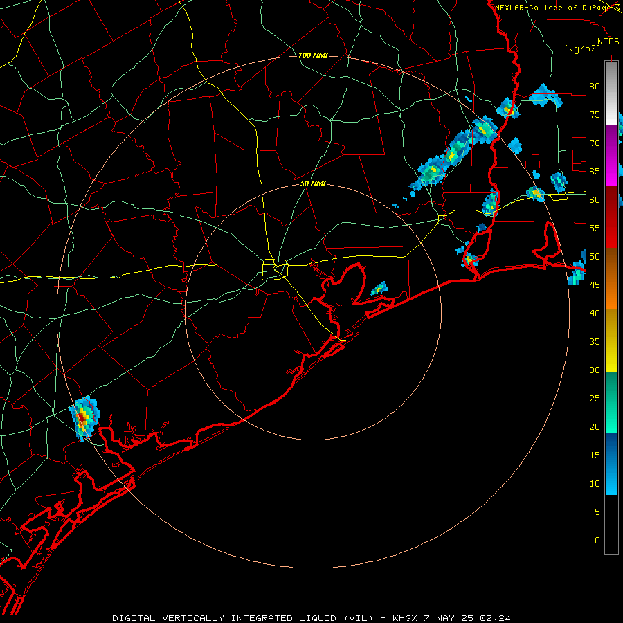Select the light cyan segment of the color bar
This screenshot has width=623, height=623.
(x=611, y=480)
